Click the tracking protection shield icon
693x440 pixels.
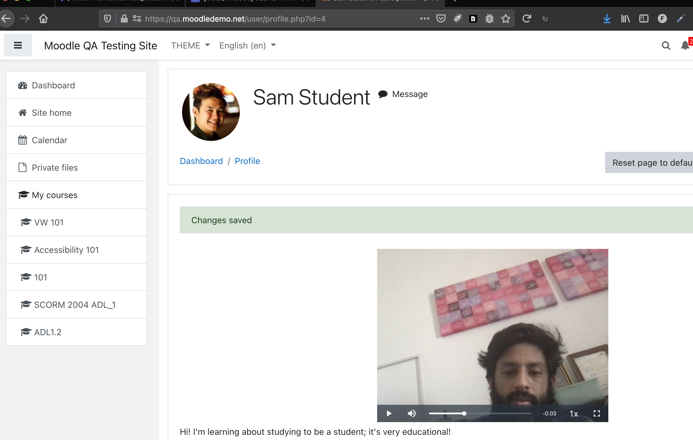point(108,19)
